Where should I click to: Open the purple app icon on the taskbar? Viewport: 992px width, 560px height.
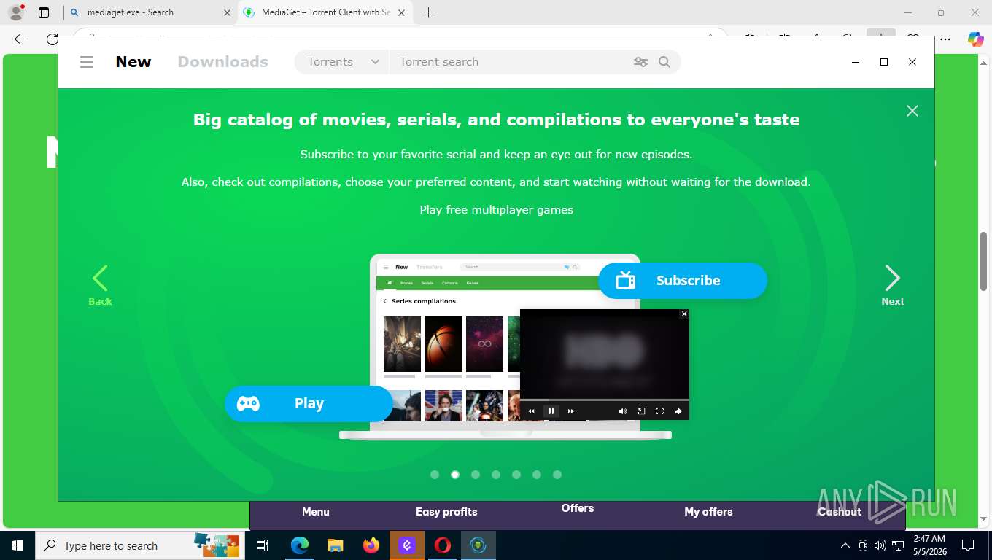(407, 545)
